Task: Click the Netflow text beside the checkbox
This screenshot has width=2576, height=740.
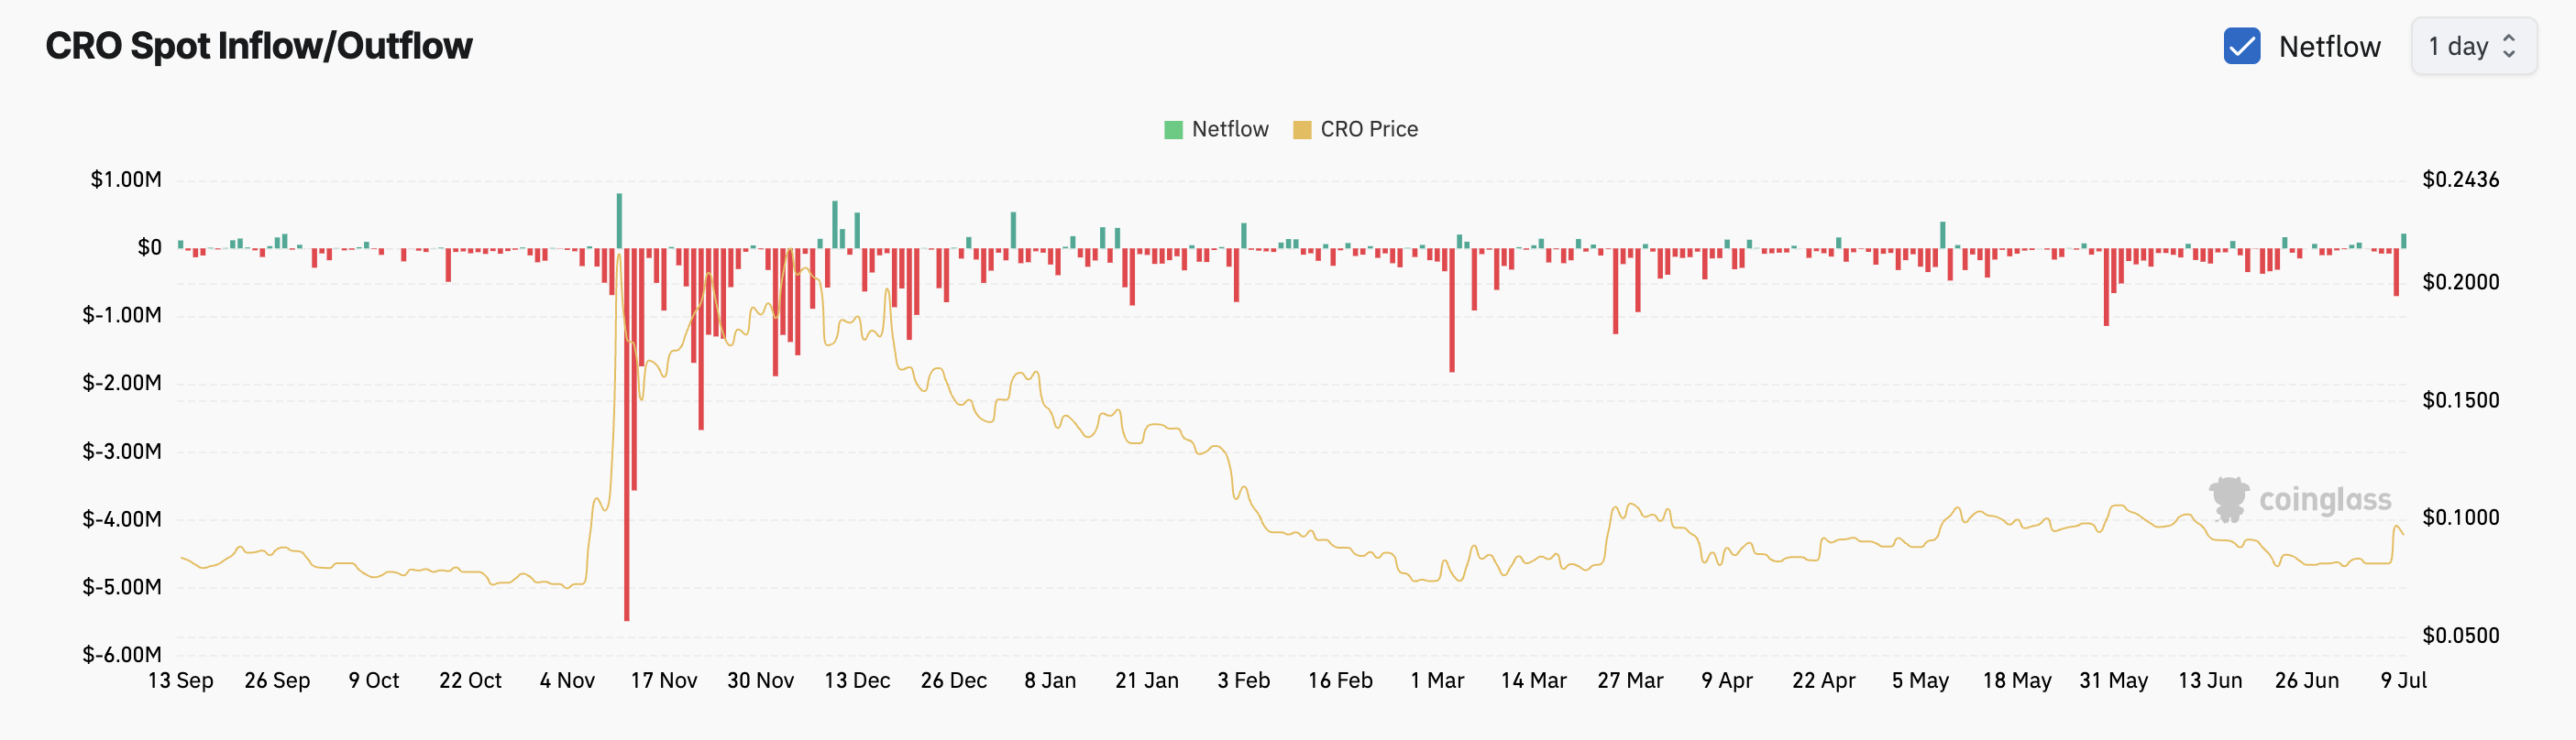Action: [x=2329, y=46]
